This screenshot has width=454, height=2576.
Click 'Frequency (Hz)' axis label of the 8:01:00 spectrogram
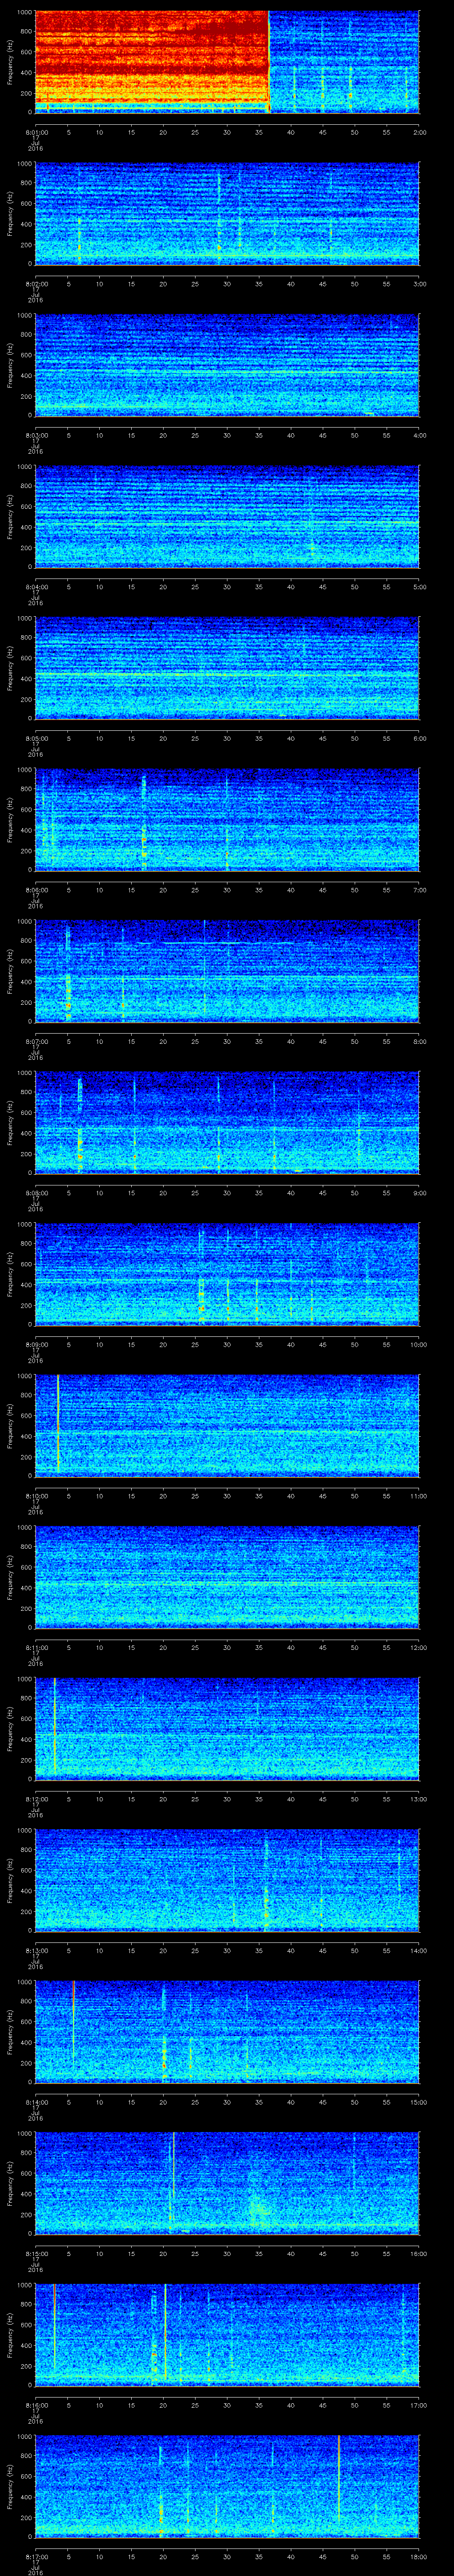[10, 63]
